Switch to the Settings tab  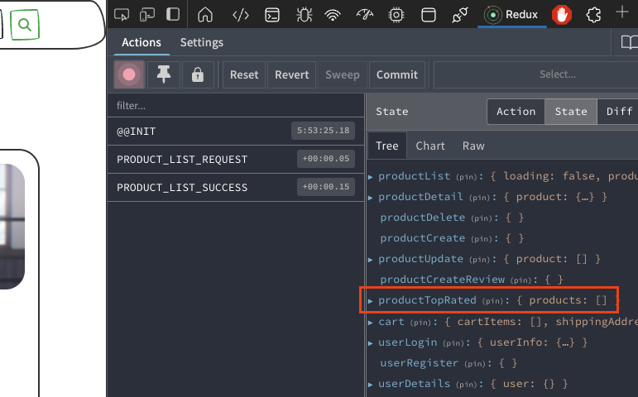201,43
